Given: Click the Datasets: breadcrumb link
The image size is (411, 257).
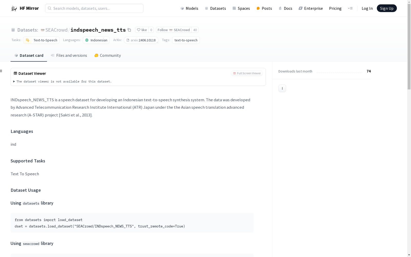Looking at the screenshot, I should 27,30.
